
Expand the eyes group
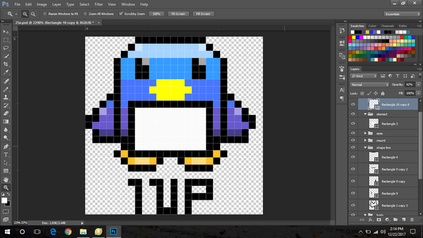(x=365, y=134)
